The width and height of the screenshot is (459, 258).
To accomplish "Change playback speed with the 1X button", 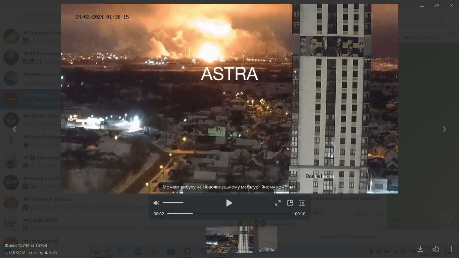I will [x=302, y=203].
